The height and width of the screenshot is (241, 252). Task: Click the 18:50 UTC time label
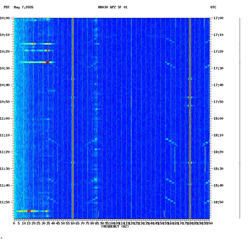point(218,202)
